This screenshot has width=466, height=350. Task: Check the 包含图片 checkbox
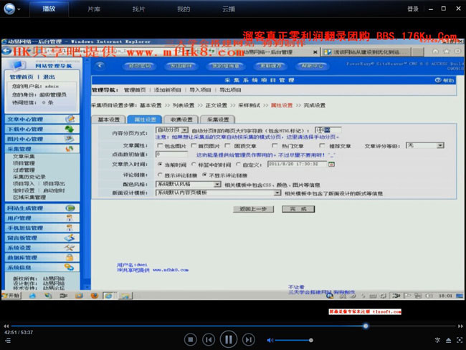(158, 145)
